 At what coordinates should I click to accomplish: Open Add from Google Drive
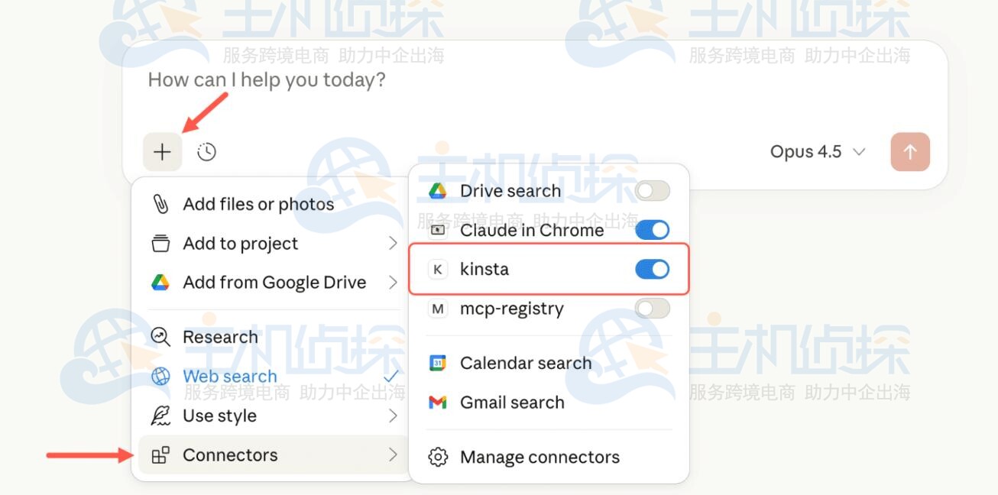click(274, 283)
